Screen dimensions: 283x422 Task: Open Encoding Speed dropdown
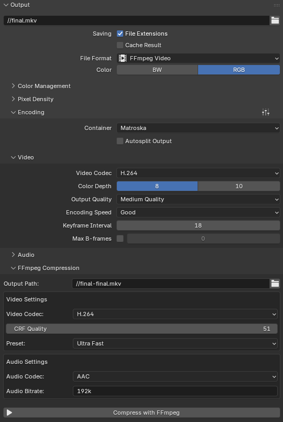coord(198,212)
